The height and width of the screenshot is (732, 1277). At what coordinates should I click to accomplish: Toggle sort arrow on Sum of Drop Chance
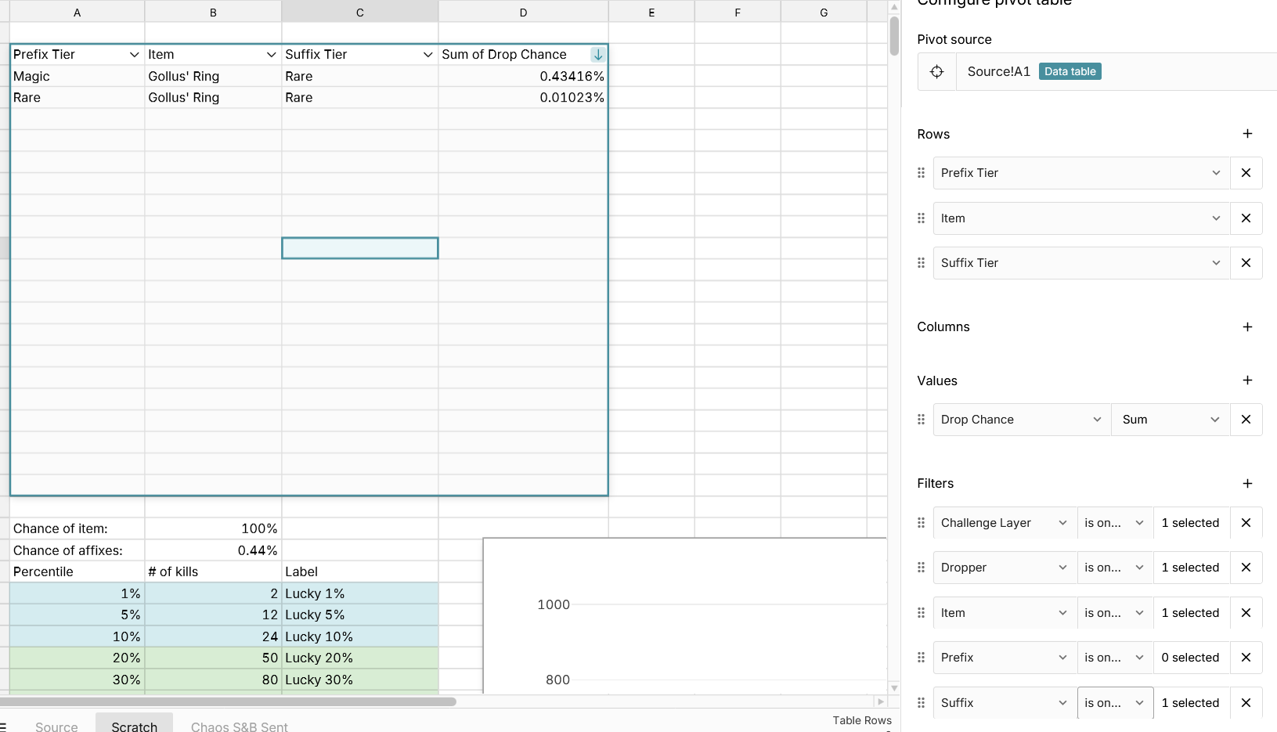coord(597,55)
